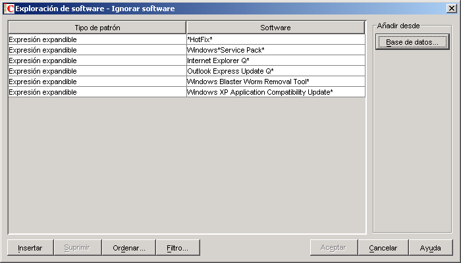Open the Filtro... dialog
This screenshot has width=461, height=263.
178,247
